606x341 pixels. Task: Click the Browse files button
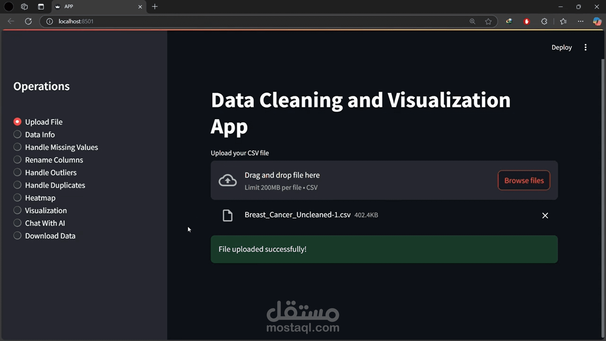[524, 180]
